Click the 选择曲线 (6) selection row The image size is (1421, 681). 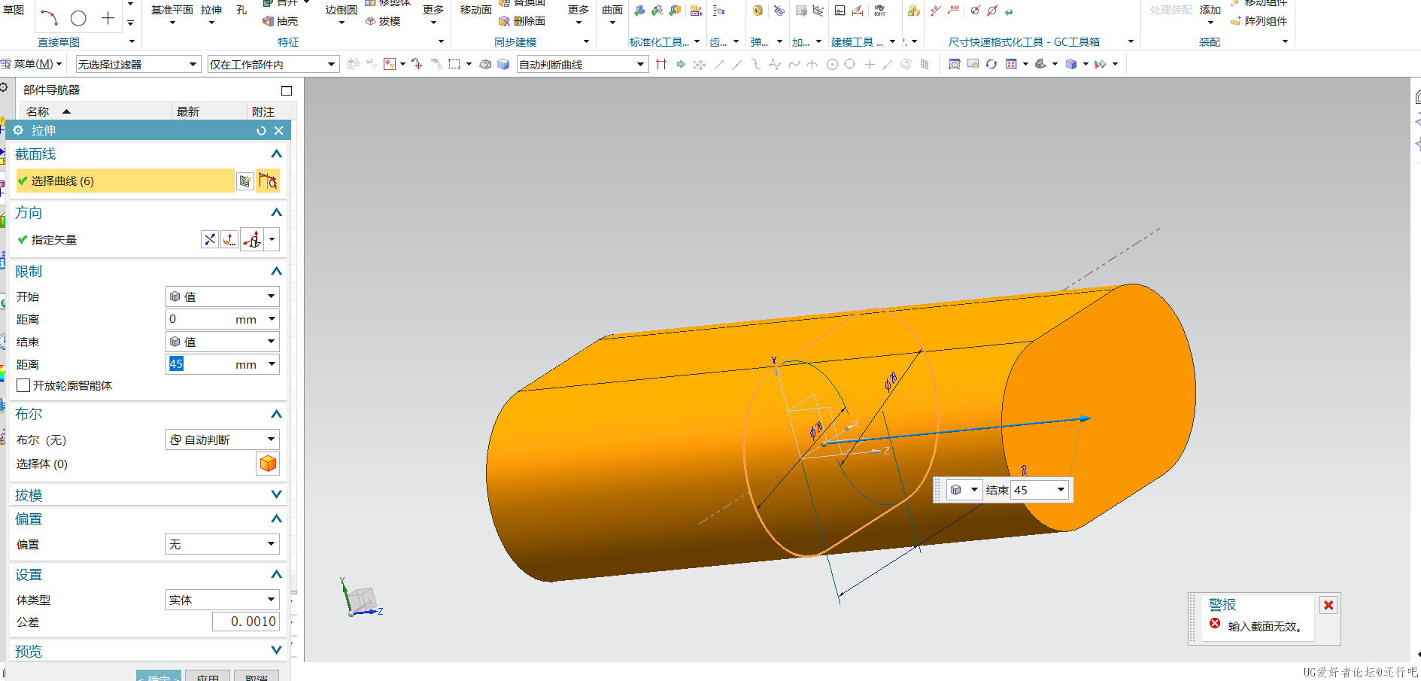(125, 181)
